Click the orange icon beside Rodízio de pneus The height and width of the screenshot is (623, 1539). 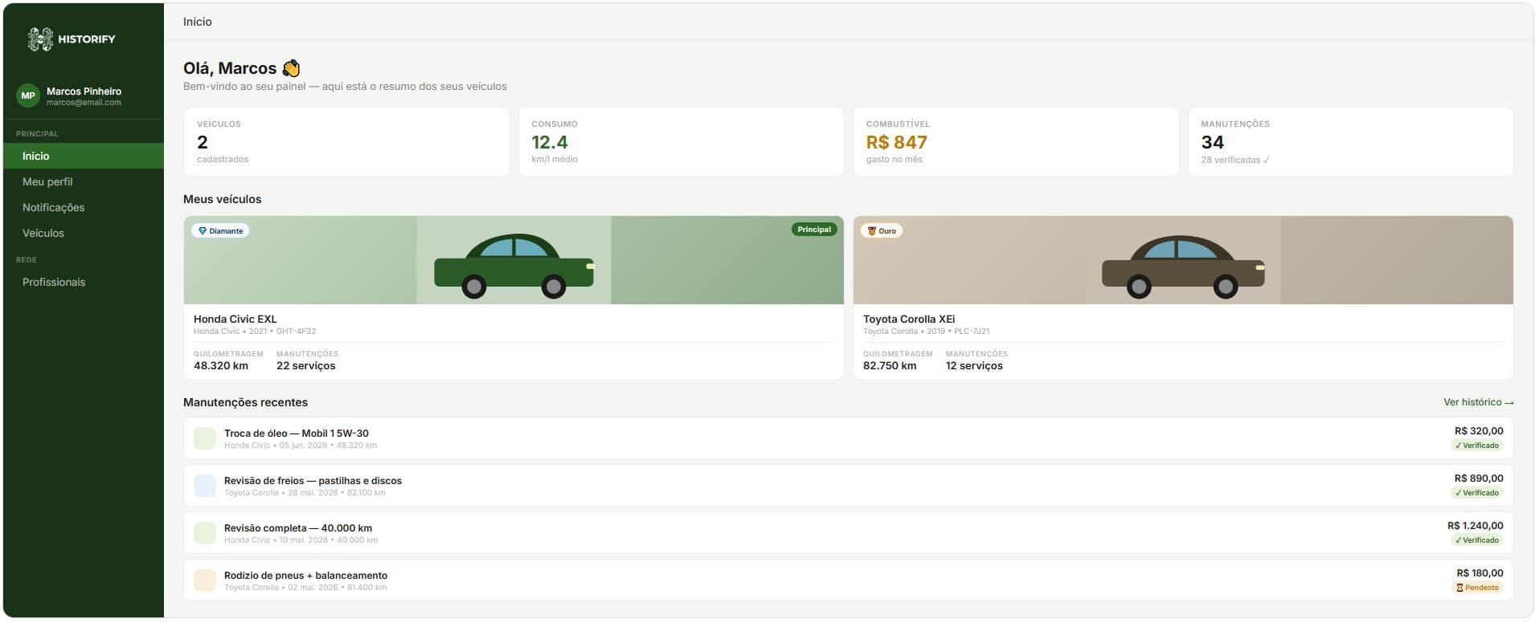tap(205, 580)
